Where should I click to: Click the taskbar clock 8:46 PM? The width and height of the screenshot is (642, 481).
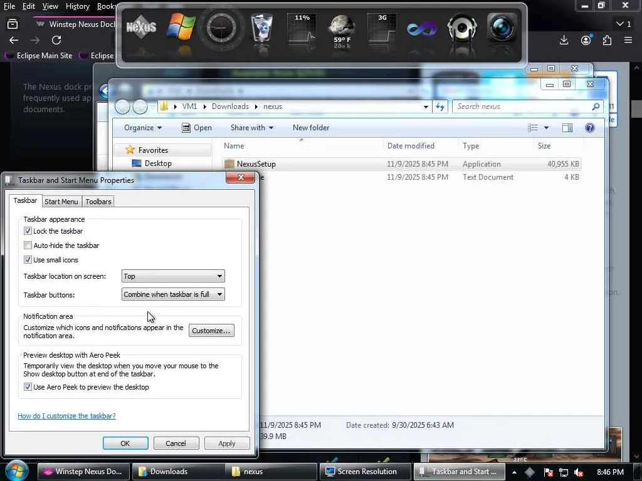point(610,472)
